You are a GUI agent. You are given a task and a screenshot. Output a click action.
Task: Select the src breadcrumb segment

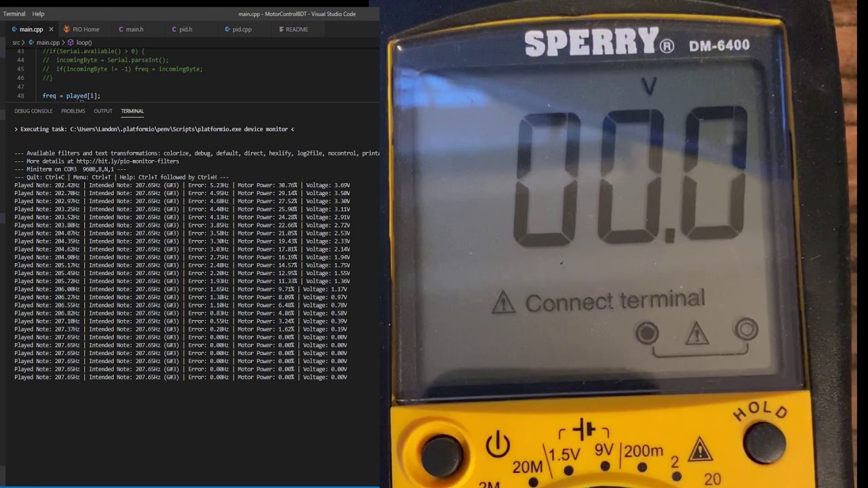16,42
